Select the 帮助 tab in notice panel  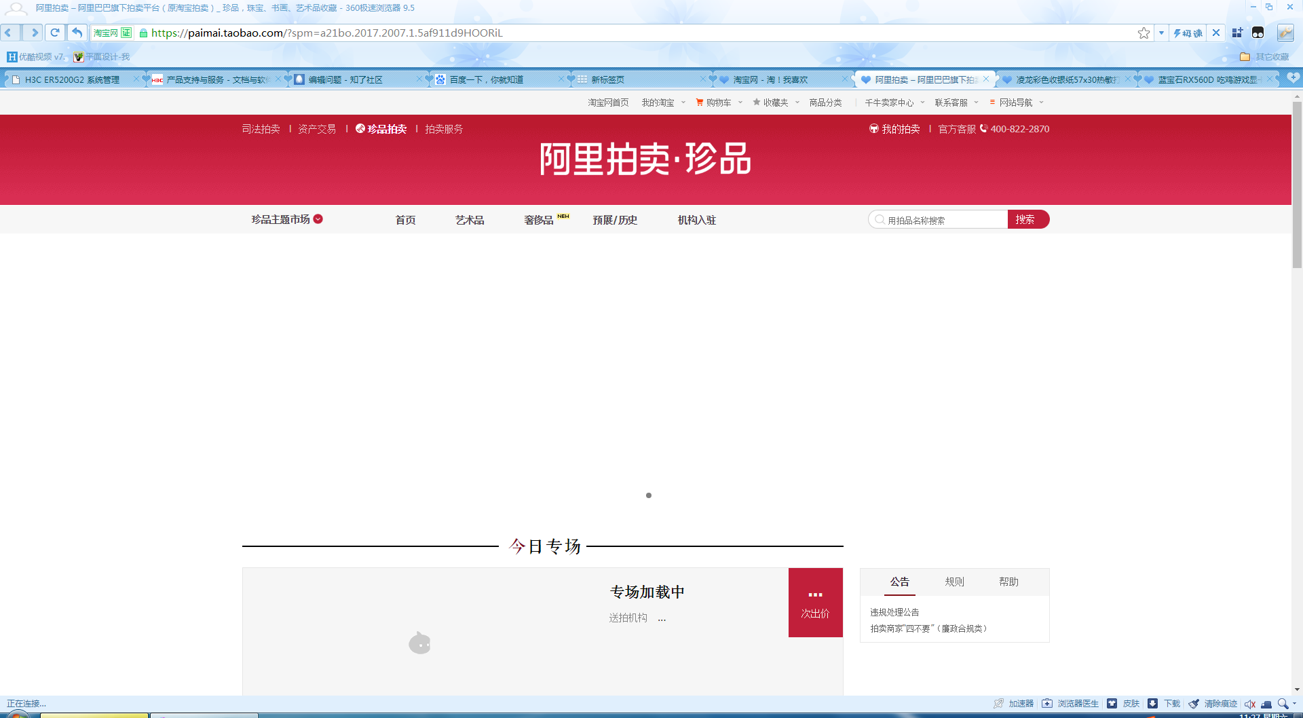[x=1008, y=582]
